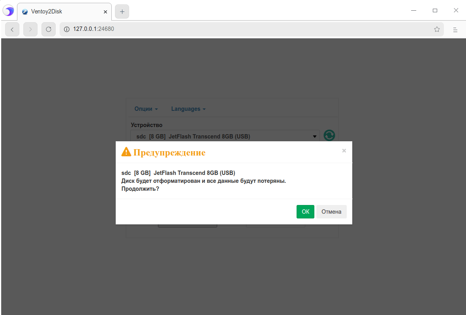Screen dimensions: 466x315
Task: View site information icon in address bar
Action: pos(67,29)
